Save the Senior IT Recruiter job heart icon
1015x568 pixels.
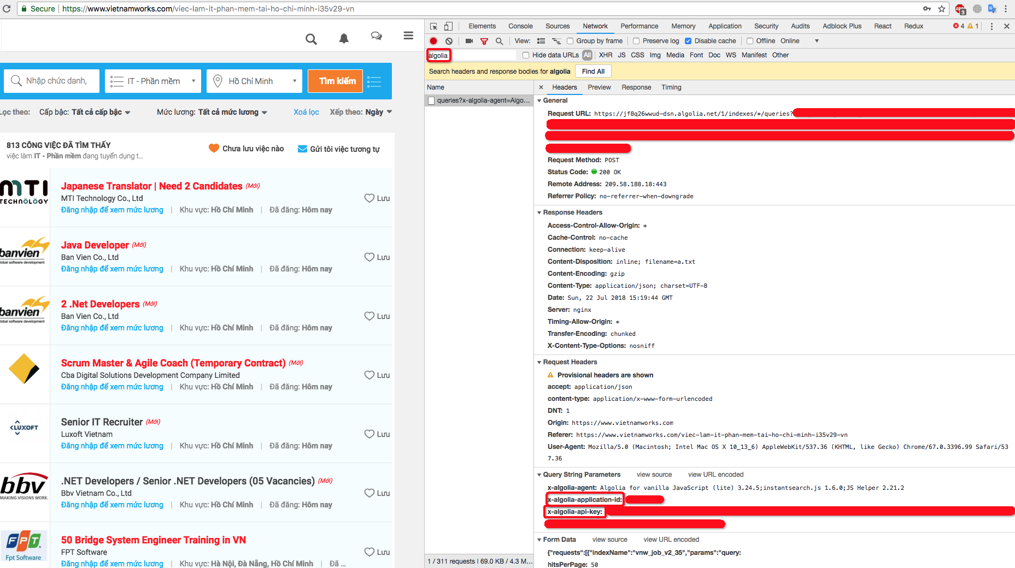[x=369, y=434]
